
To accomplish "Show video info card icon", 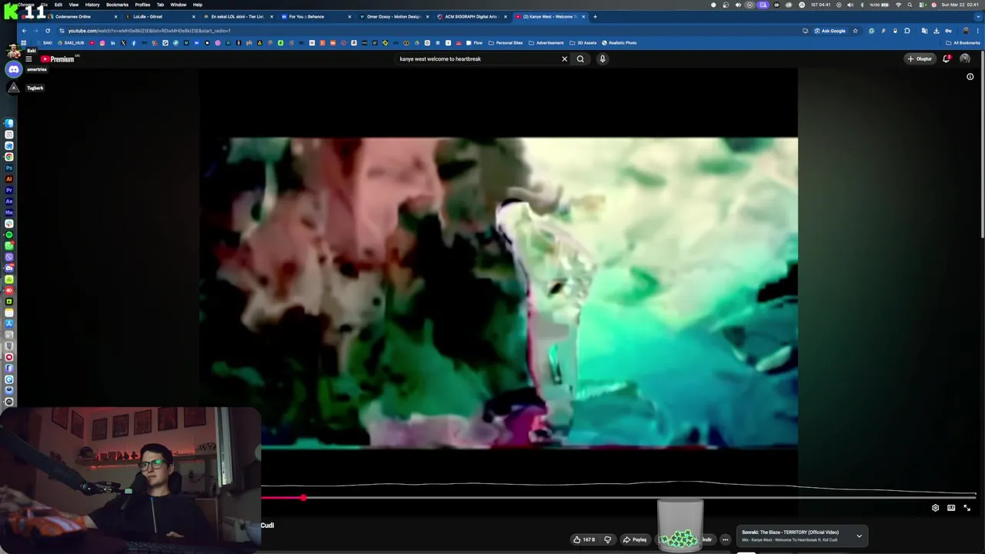I will 970,77.
